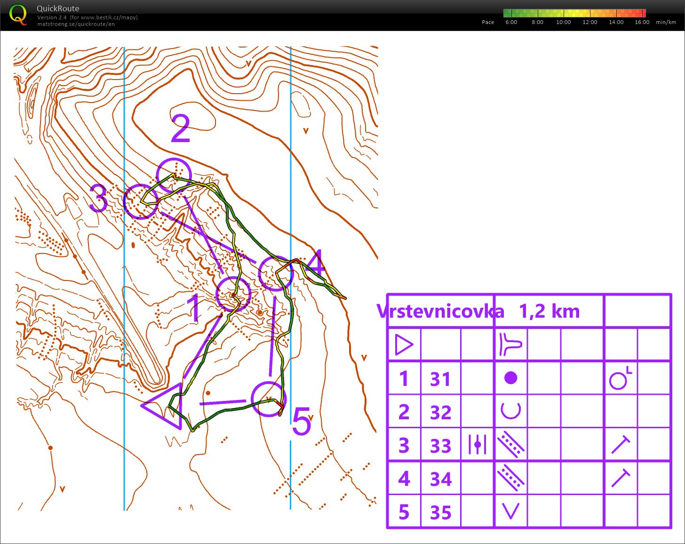This screenshot has height=544, width=685.
Task: Select control code 34 in the table
Action: tap(440, 479)
